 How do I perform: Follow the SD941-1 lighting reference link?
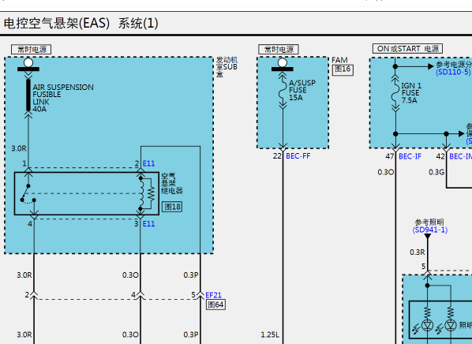click(430, 230)
